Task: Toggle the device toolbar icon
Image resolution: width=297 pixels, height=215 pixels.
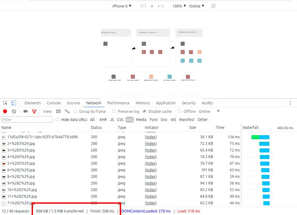Action: tap(14, 103)
